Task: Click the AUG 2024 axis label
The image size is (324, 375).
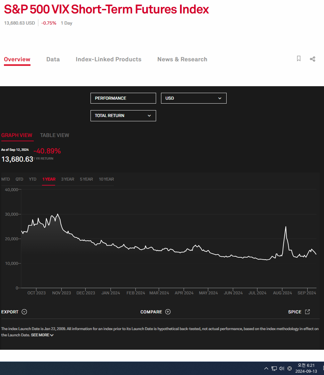Action: point(282,293)
